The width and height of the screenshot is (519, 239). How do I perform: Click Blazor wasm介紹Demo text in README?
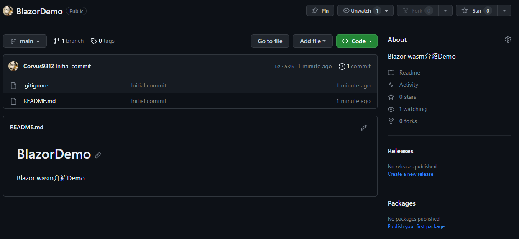tap(51, 178)
